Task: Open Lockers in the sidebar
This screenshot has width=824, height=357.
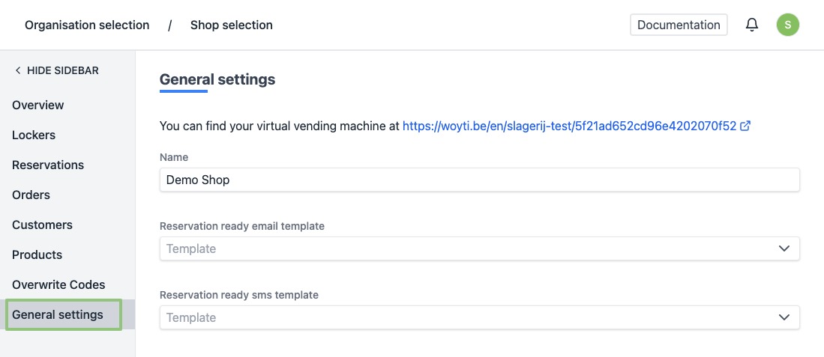Action: point(34,135)
